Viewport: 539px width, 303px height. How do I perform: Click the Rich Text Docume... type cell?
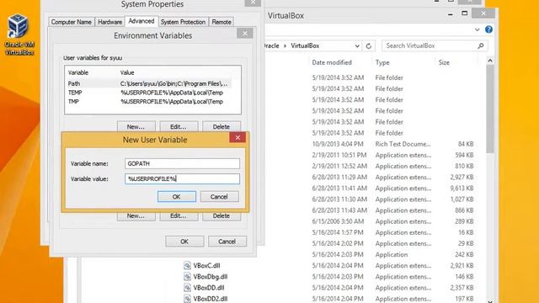coord(403,144)
